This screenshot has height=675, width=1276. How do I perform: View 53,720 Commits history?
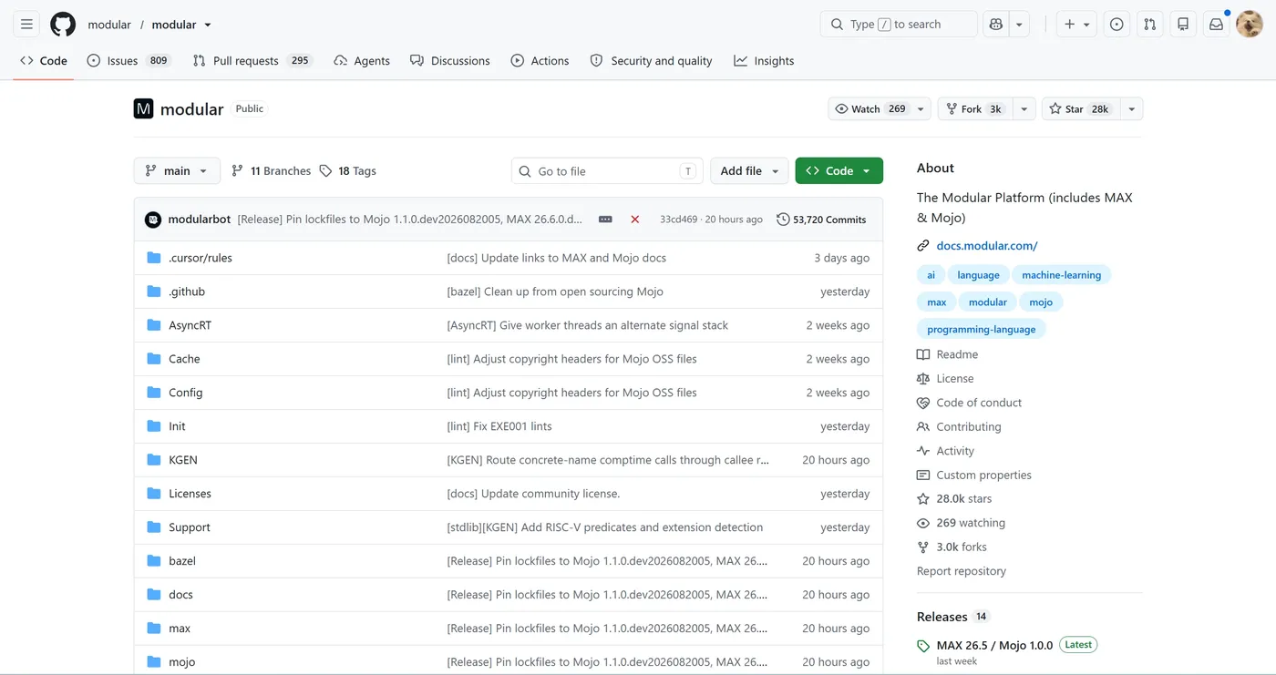click(x=821, y=220)
